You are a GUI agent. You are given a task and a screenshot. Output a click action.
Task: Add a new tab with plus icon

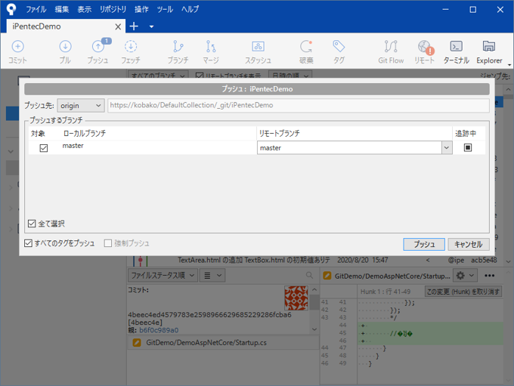[x=134, y=26]
